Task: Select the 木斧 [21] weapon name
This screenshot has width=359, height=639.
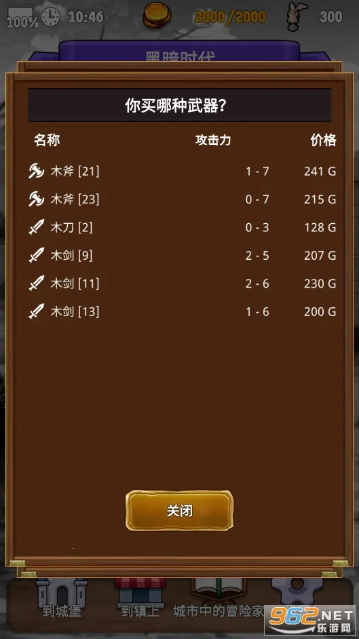Action: [x=75, y=171]
